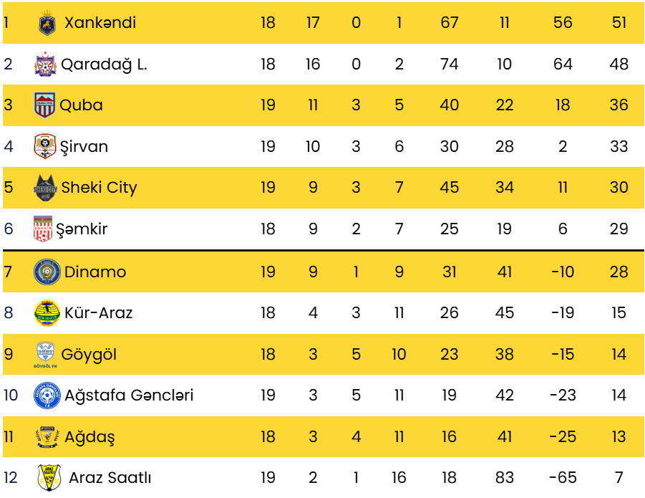Screen dimensions: 645x498
Task: Click the Şəmkir club badge
Action: [44, 229]
